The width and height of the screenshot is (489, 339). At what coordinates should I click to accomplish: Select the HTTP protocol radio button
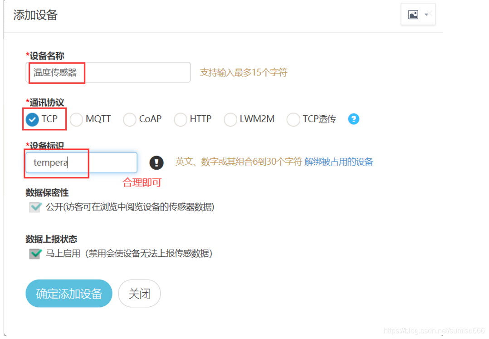pos(180,119)
